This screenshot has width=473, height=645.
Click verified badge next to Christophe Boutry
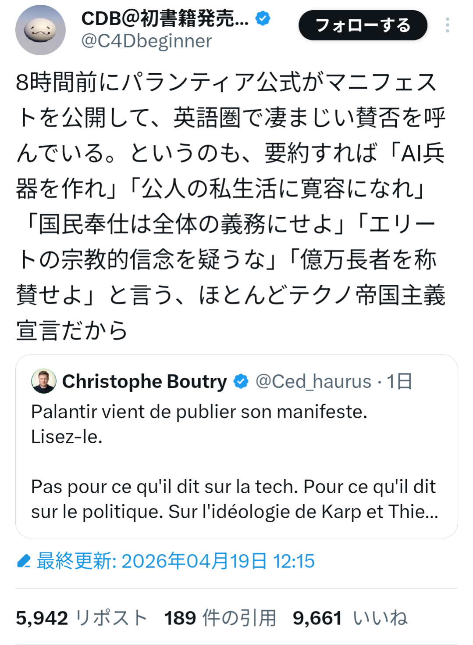pyautogui.click(x=241, y=381)
